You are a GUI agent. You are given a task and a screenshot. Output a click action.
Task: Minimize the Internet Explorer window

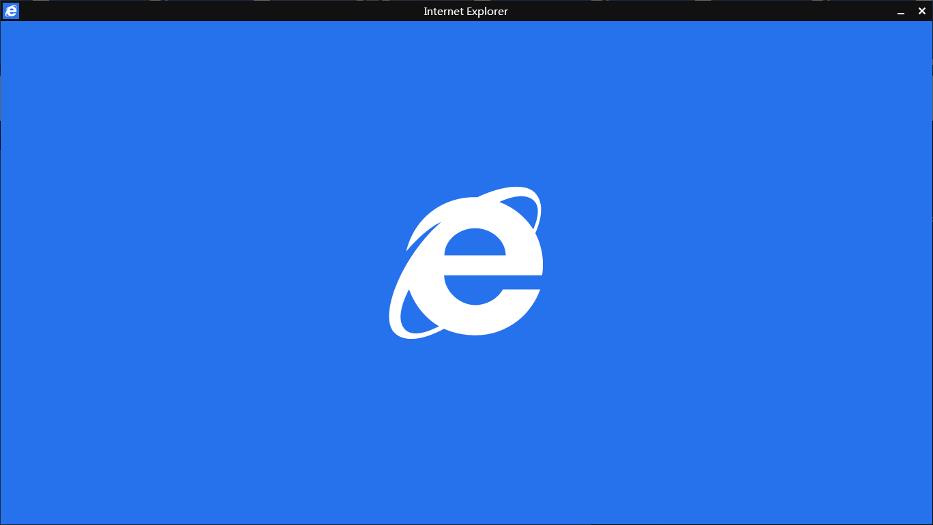click(901, 12)
